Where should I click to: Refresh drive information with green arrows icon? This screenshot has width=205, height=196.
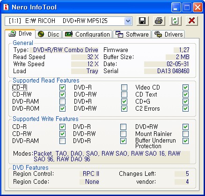176,21
